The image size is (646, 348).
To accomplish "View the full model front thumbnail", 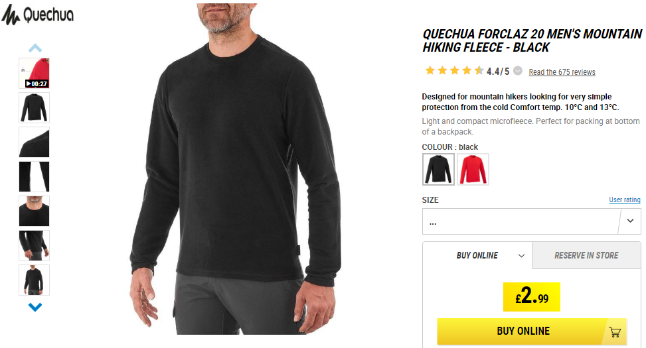I will pos(35,280).
